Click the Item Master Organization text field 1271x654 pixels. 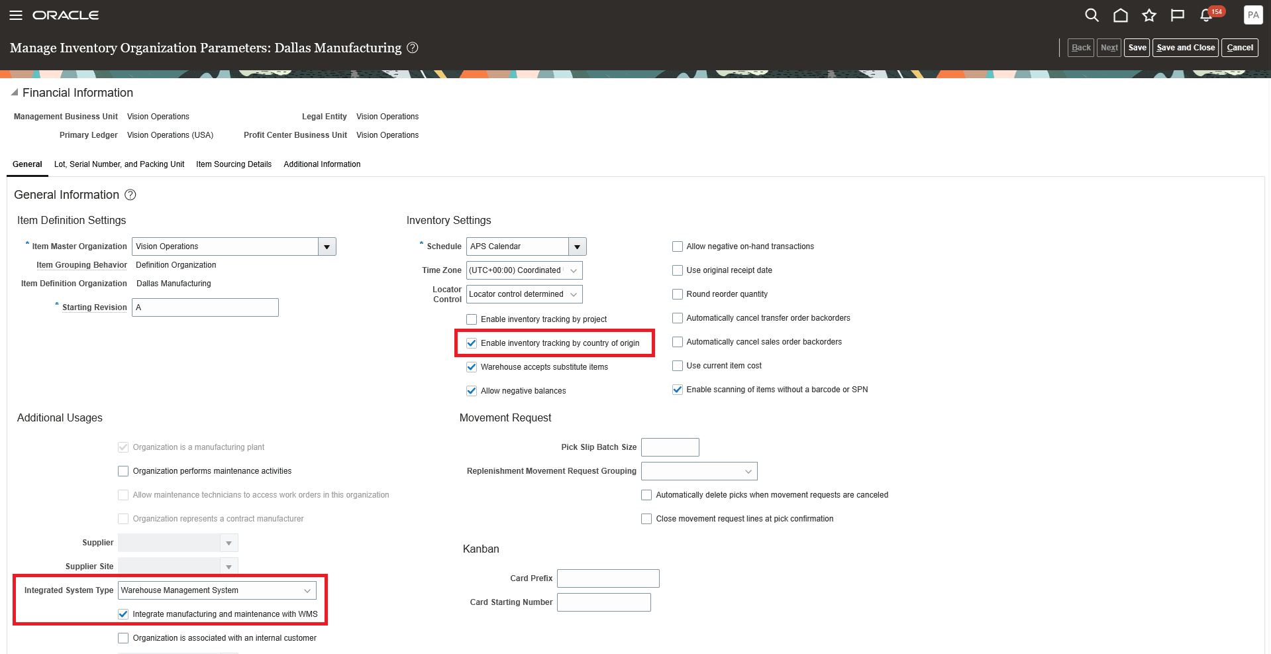[225, 246]
